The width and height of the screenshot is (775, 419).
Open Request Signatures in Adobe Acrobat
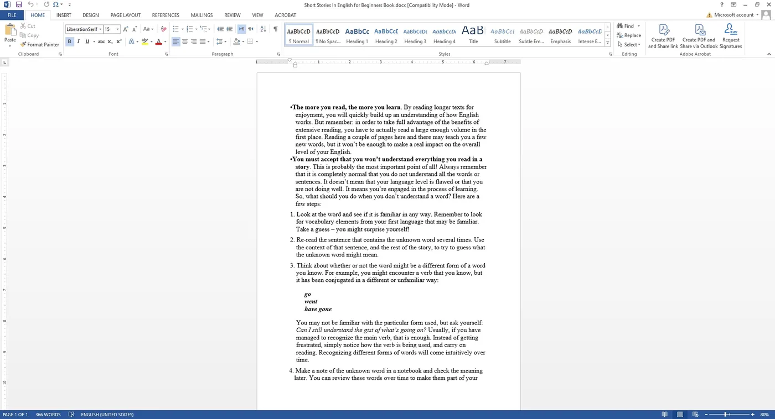click(x=731, y=36)
